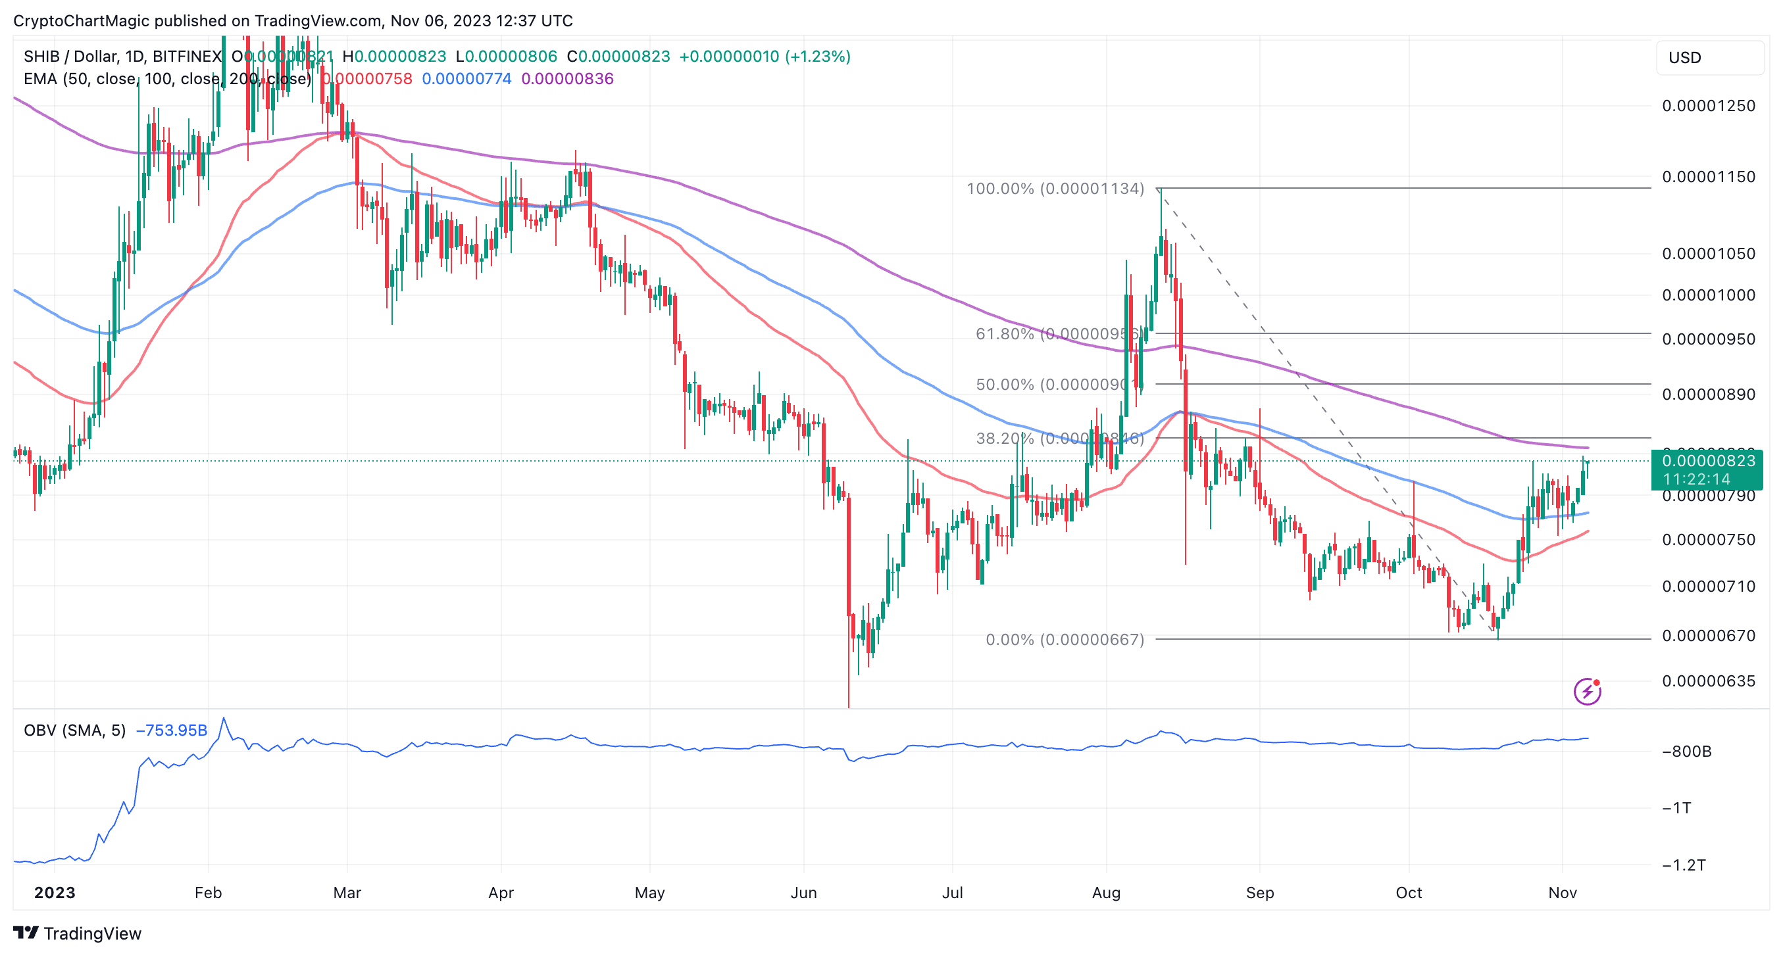This screenshot has height=956, width=1783.
Task: Click the May time axis label
Action: click(x=649, y=892)
